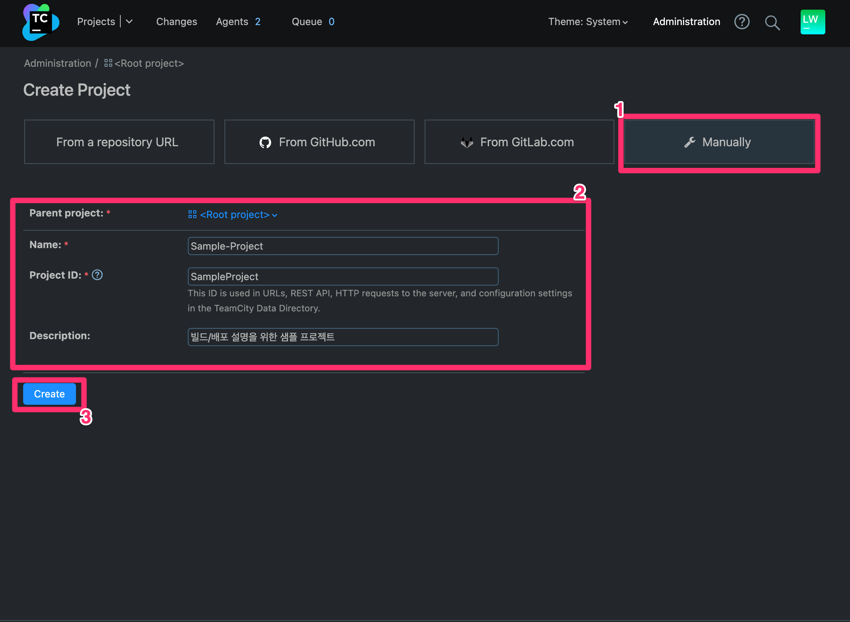The height and width of the screenshot is (622, 850).
Task: Focus the Description text field
Action: 342,337
